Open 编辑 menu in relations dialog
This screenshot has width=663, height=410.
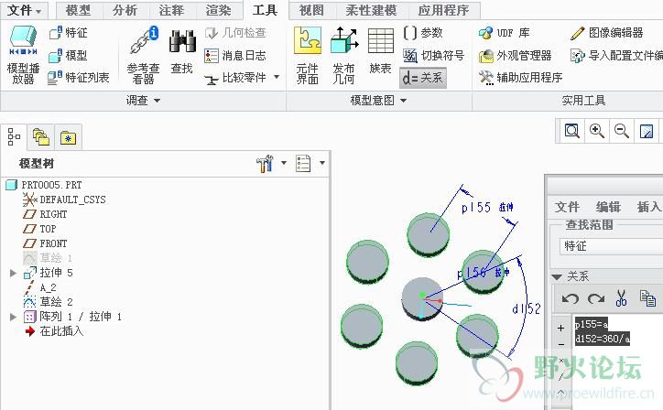pos(608,207)
